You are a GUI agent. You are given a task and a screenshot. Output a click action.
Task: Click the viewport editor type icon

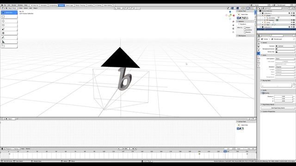[x=3, y=8]
